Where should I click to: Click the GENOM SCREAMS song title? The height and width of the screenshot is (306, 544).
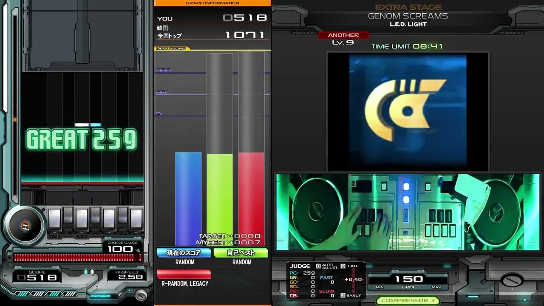408,16
